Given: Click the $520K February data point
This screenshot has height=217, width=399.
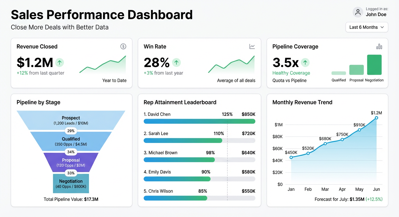Looking at the screenshot, I should pos(308,153).
